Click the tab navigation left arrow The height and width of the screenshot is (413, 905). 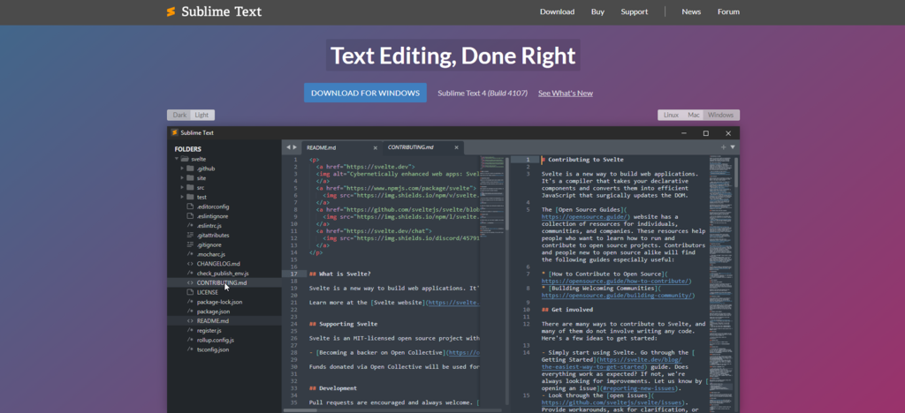(287, 146)
